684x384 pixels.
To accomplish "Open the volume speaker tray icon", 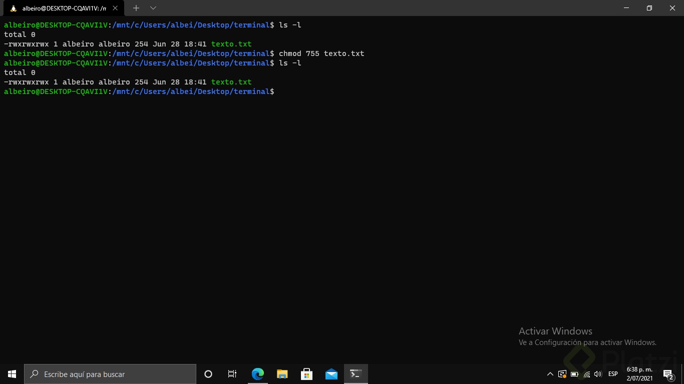I will [x=598, y=374].
